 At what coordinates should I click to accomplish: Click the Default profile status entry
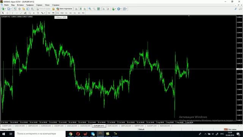[141, 129]
